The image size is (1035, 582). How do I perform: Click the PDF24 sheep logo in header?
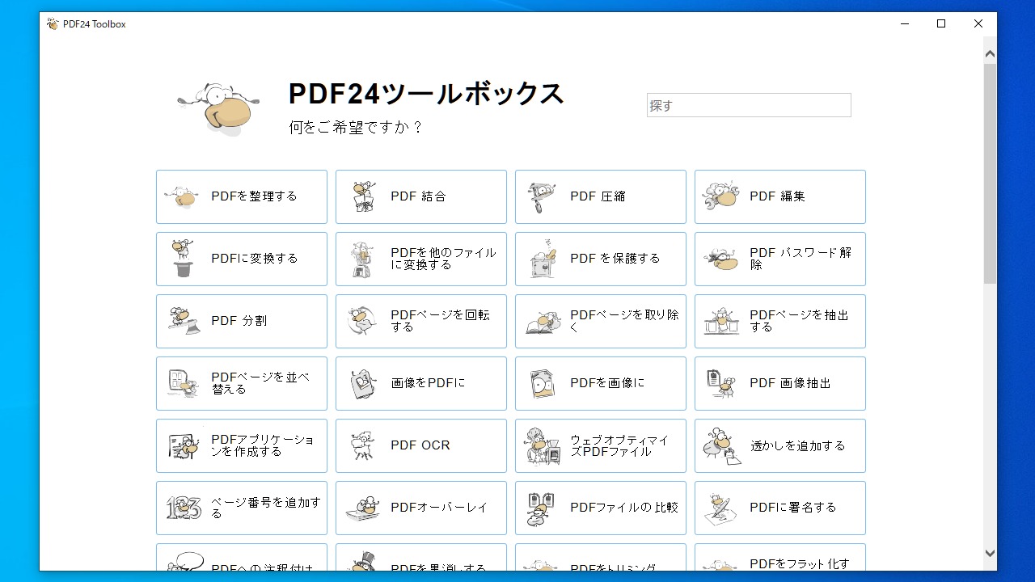point(218,108)
